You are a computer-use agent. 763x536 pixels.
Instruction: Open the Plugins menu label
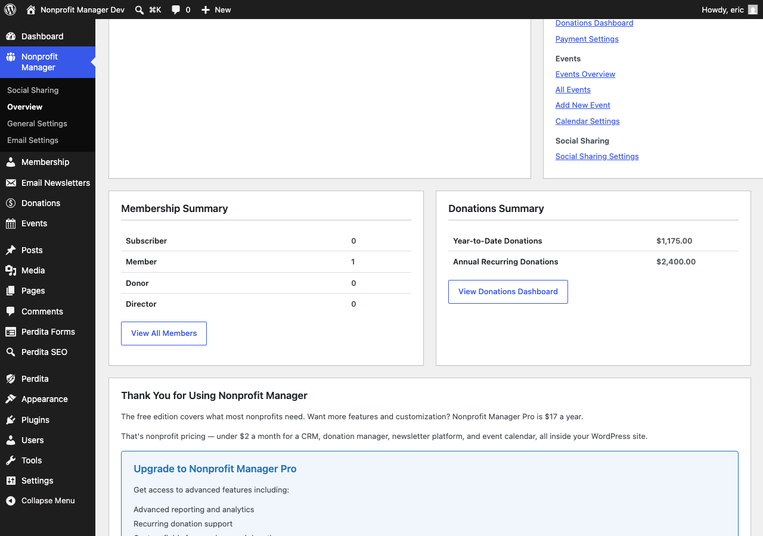35,420
